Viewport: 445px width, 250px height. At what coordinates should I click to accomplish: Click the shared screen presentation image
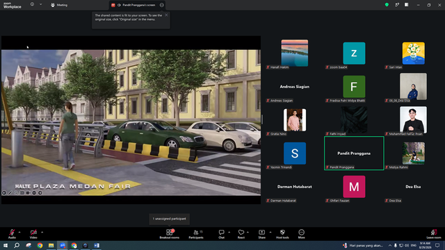coord(131,122)
